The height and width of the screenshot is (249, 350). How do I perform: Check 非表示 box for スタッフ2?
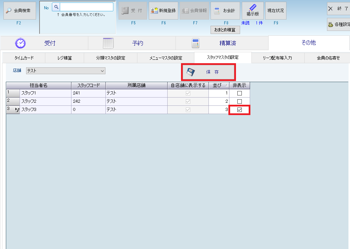click(x=240, y=101)
